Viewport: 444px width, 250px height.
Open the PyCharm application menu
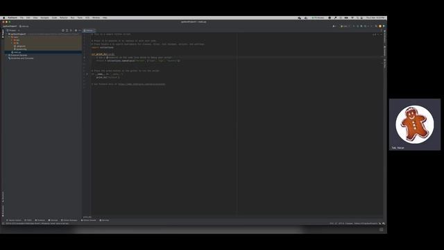pos(12,17)
